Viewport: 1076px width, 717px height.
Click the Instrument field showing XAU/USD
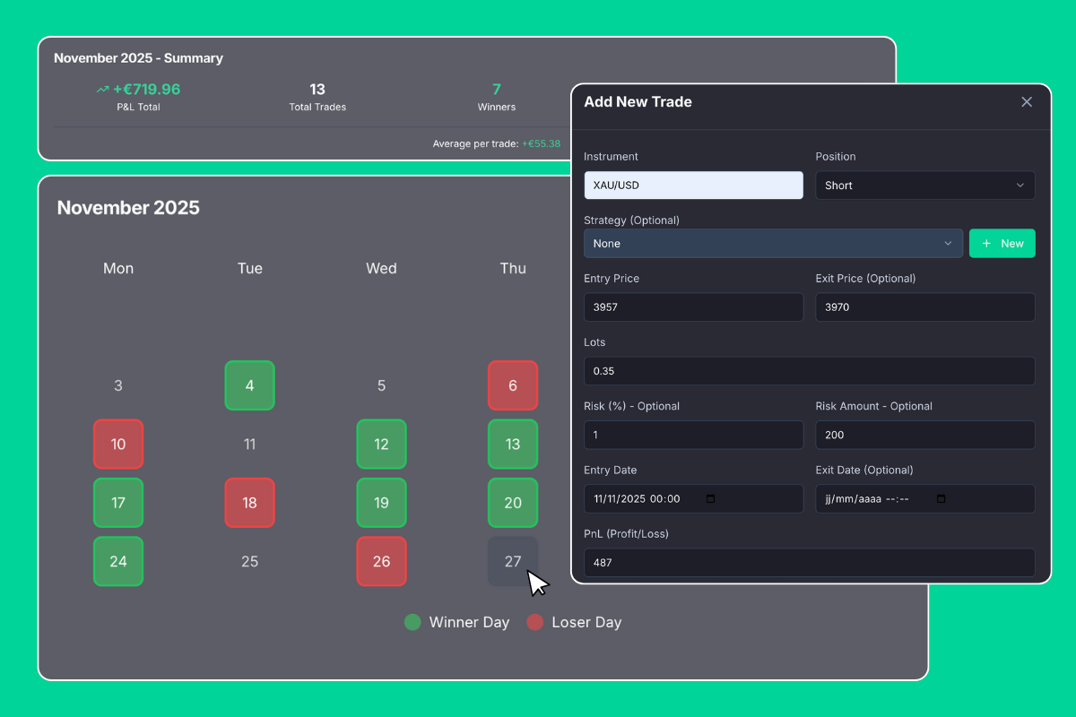point(693,186)
